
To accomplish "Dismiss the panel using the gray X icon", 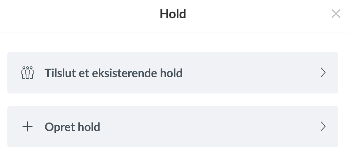I will click(336, 14).
